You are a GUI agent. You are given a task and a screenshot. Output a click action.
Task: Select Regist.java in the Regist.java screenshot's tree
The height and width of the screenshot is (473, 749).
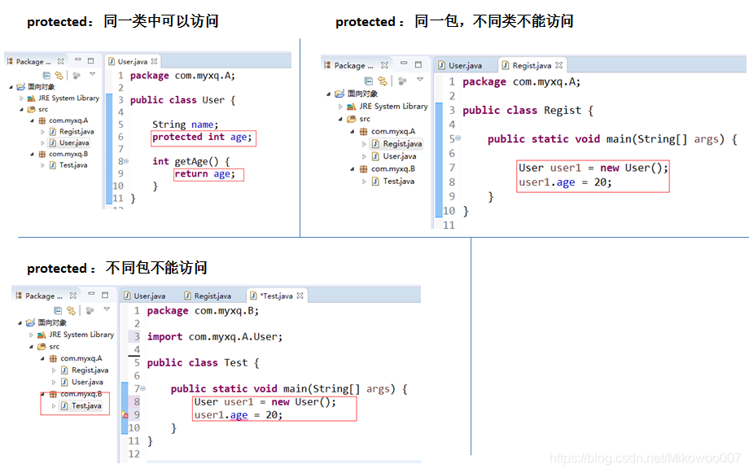coord(396,144)
